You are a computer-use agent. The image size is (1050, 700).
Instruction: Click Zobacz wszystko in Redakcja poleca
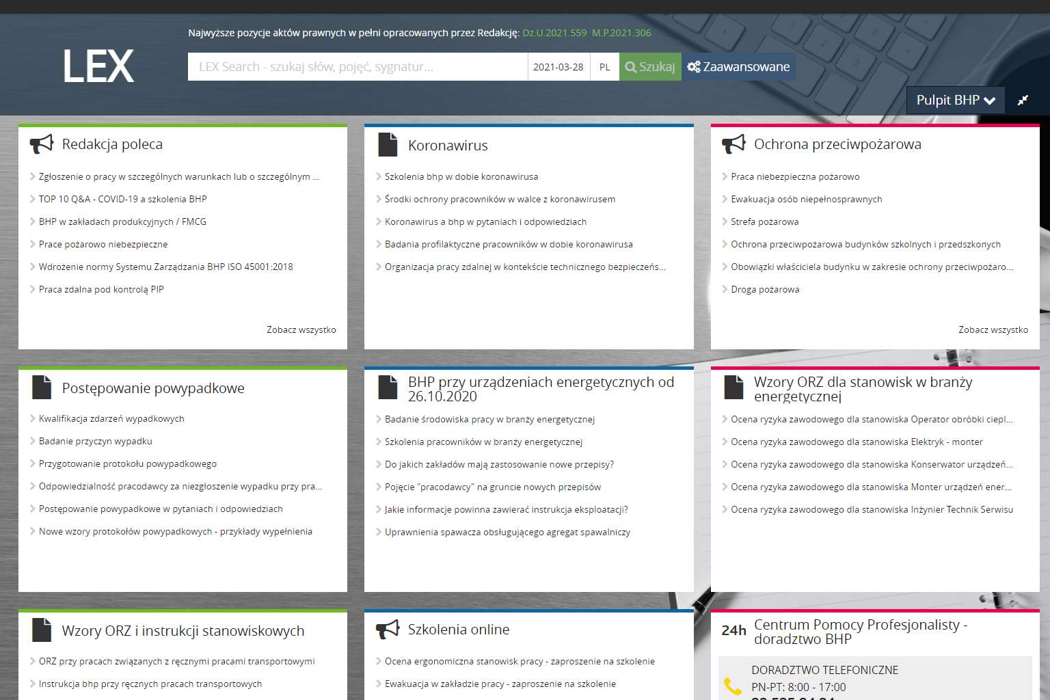tap(301, 329)
